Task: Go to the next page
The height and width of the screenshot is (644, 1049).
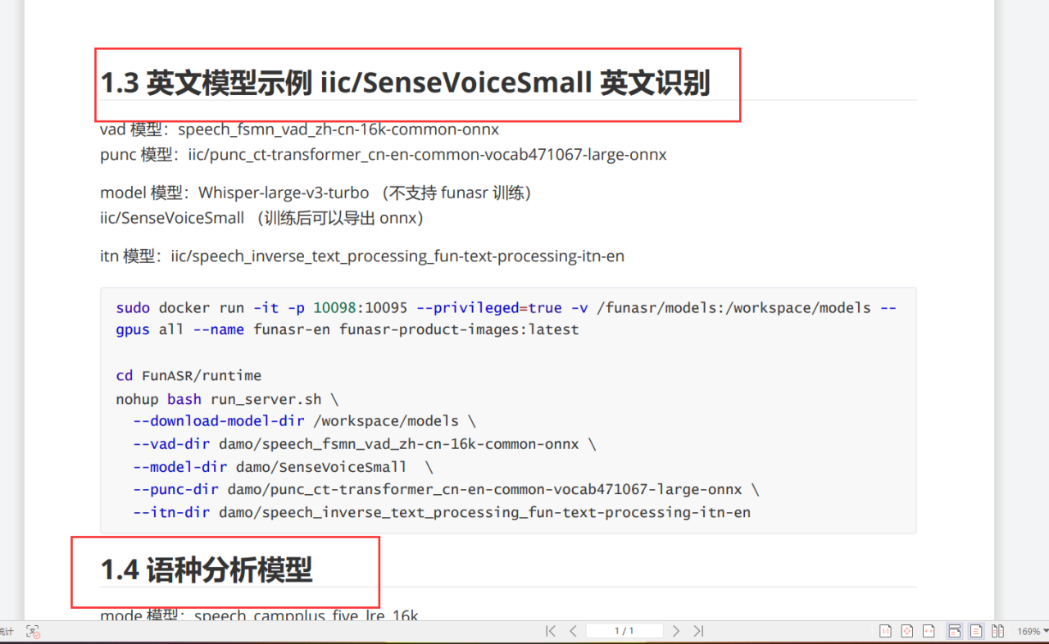Action: click(x=676, y=631)
